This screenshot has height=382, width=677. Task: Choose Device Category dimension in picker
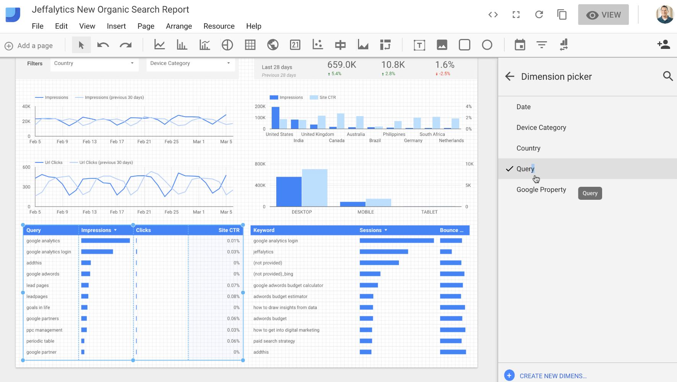pos(588,128)
